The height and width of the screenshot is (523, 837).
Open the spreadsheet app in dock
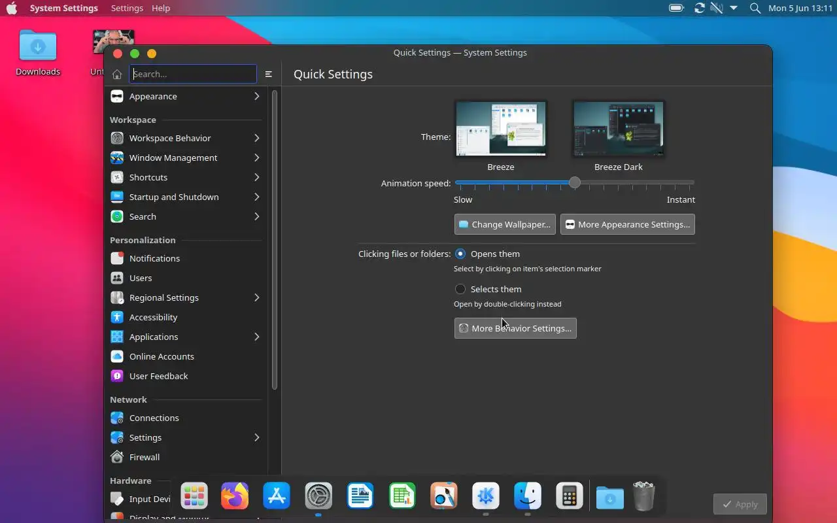point(402,496)
